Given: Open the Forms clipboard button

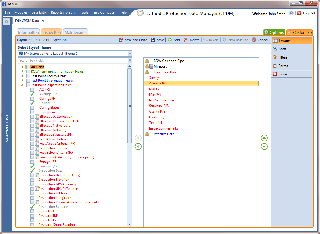Looking at the screenshot, I should (x=292, y=66).
